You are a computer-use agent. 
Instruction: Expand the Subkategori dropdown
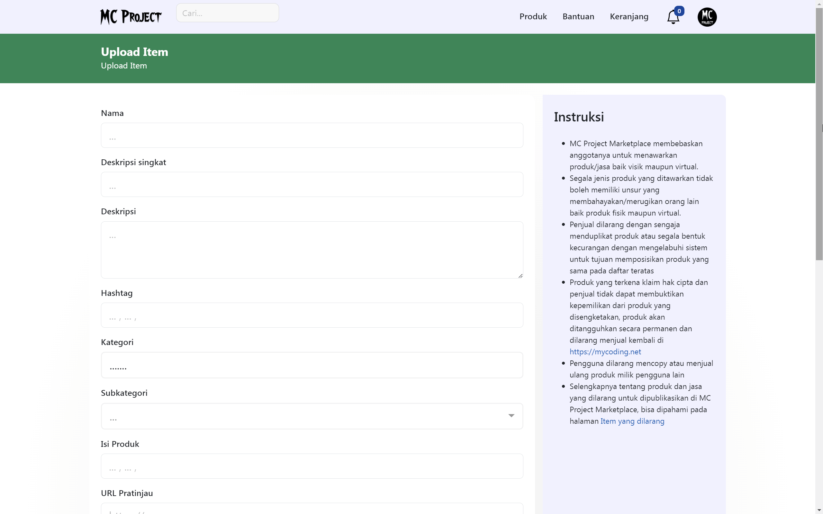pos(511,415)
